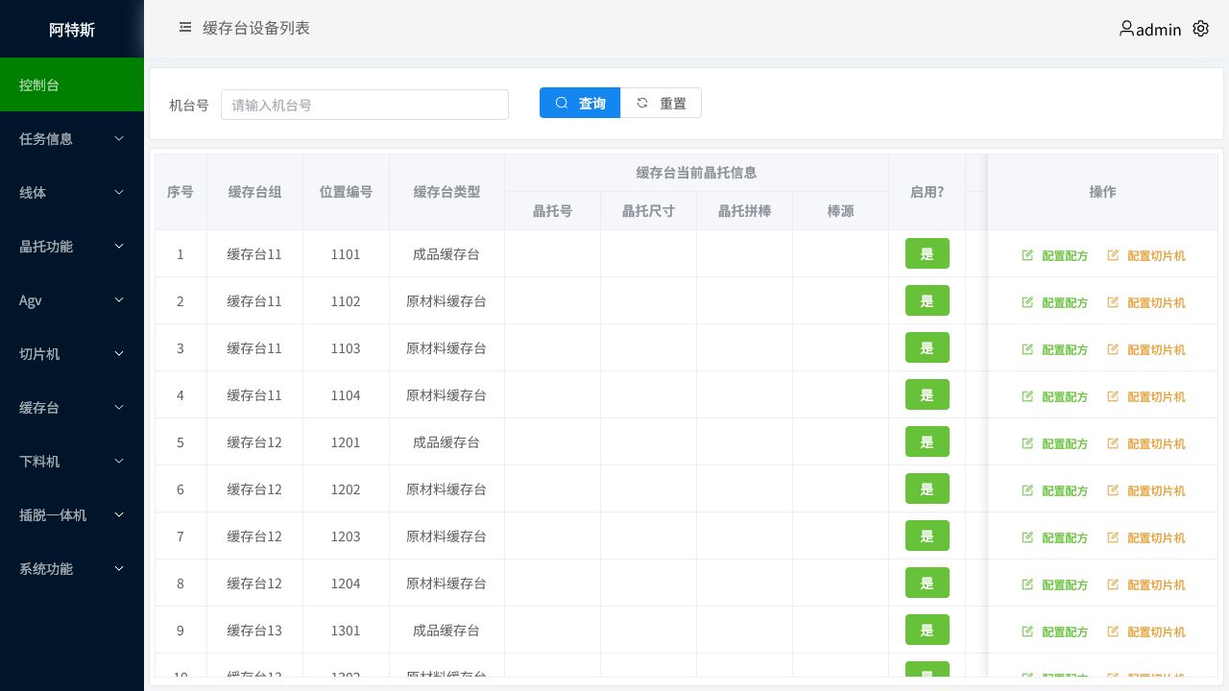Click edit icon for 配置切片机 in row 1202
The height and width of the screenshot is (691, 1229).
[x=1113, y=490]
